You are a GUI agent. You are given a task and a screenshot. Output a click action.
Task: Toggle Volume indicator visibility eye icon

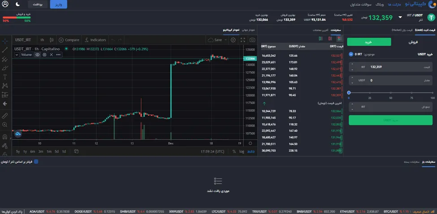(x=37, y=55)
